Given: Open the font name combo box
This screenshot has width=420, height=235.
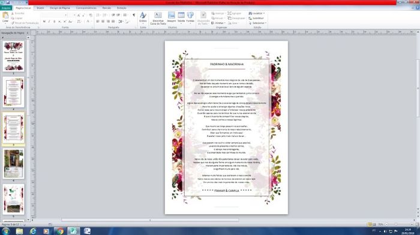Looking at the screenshot, I should [x=55, y=15].
